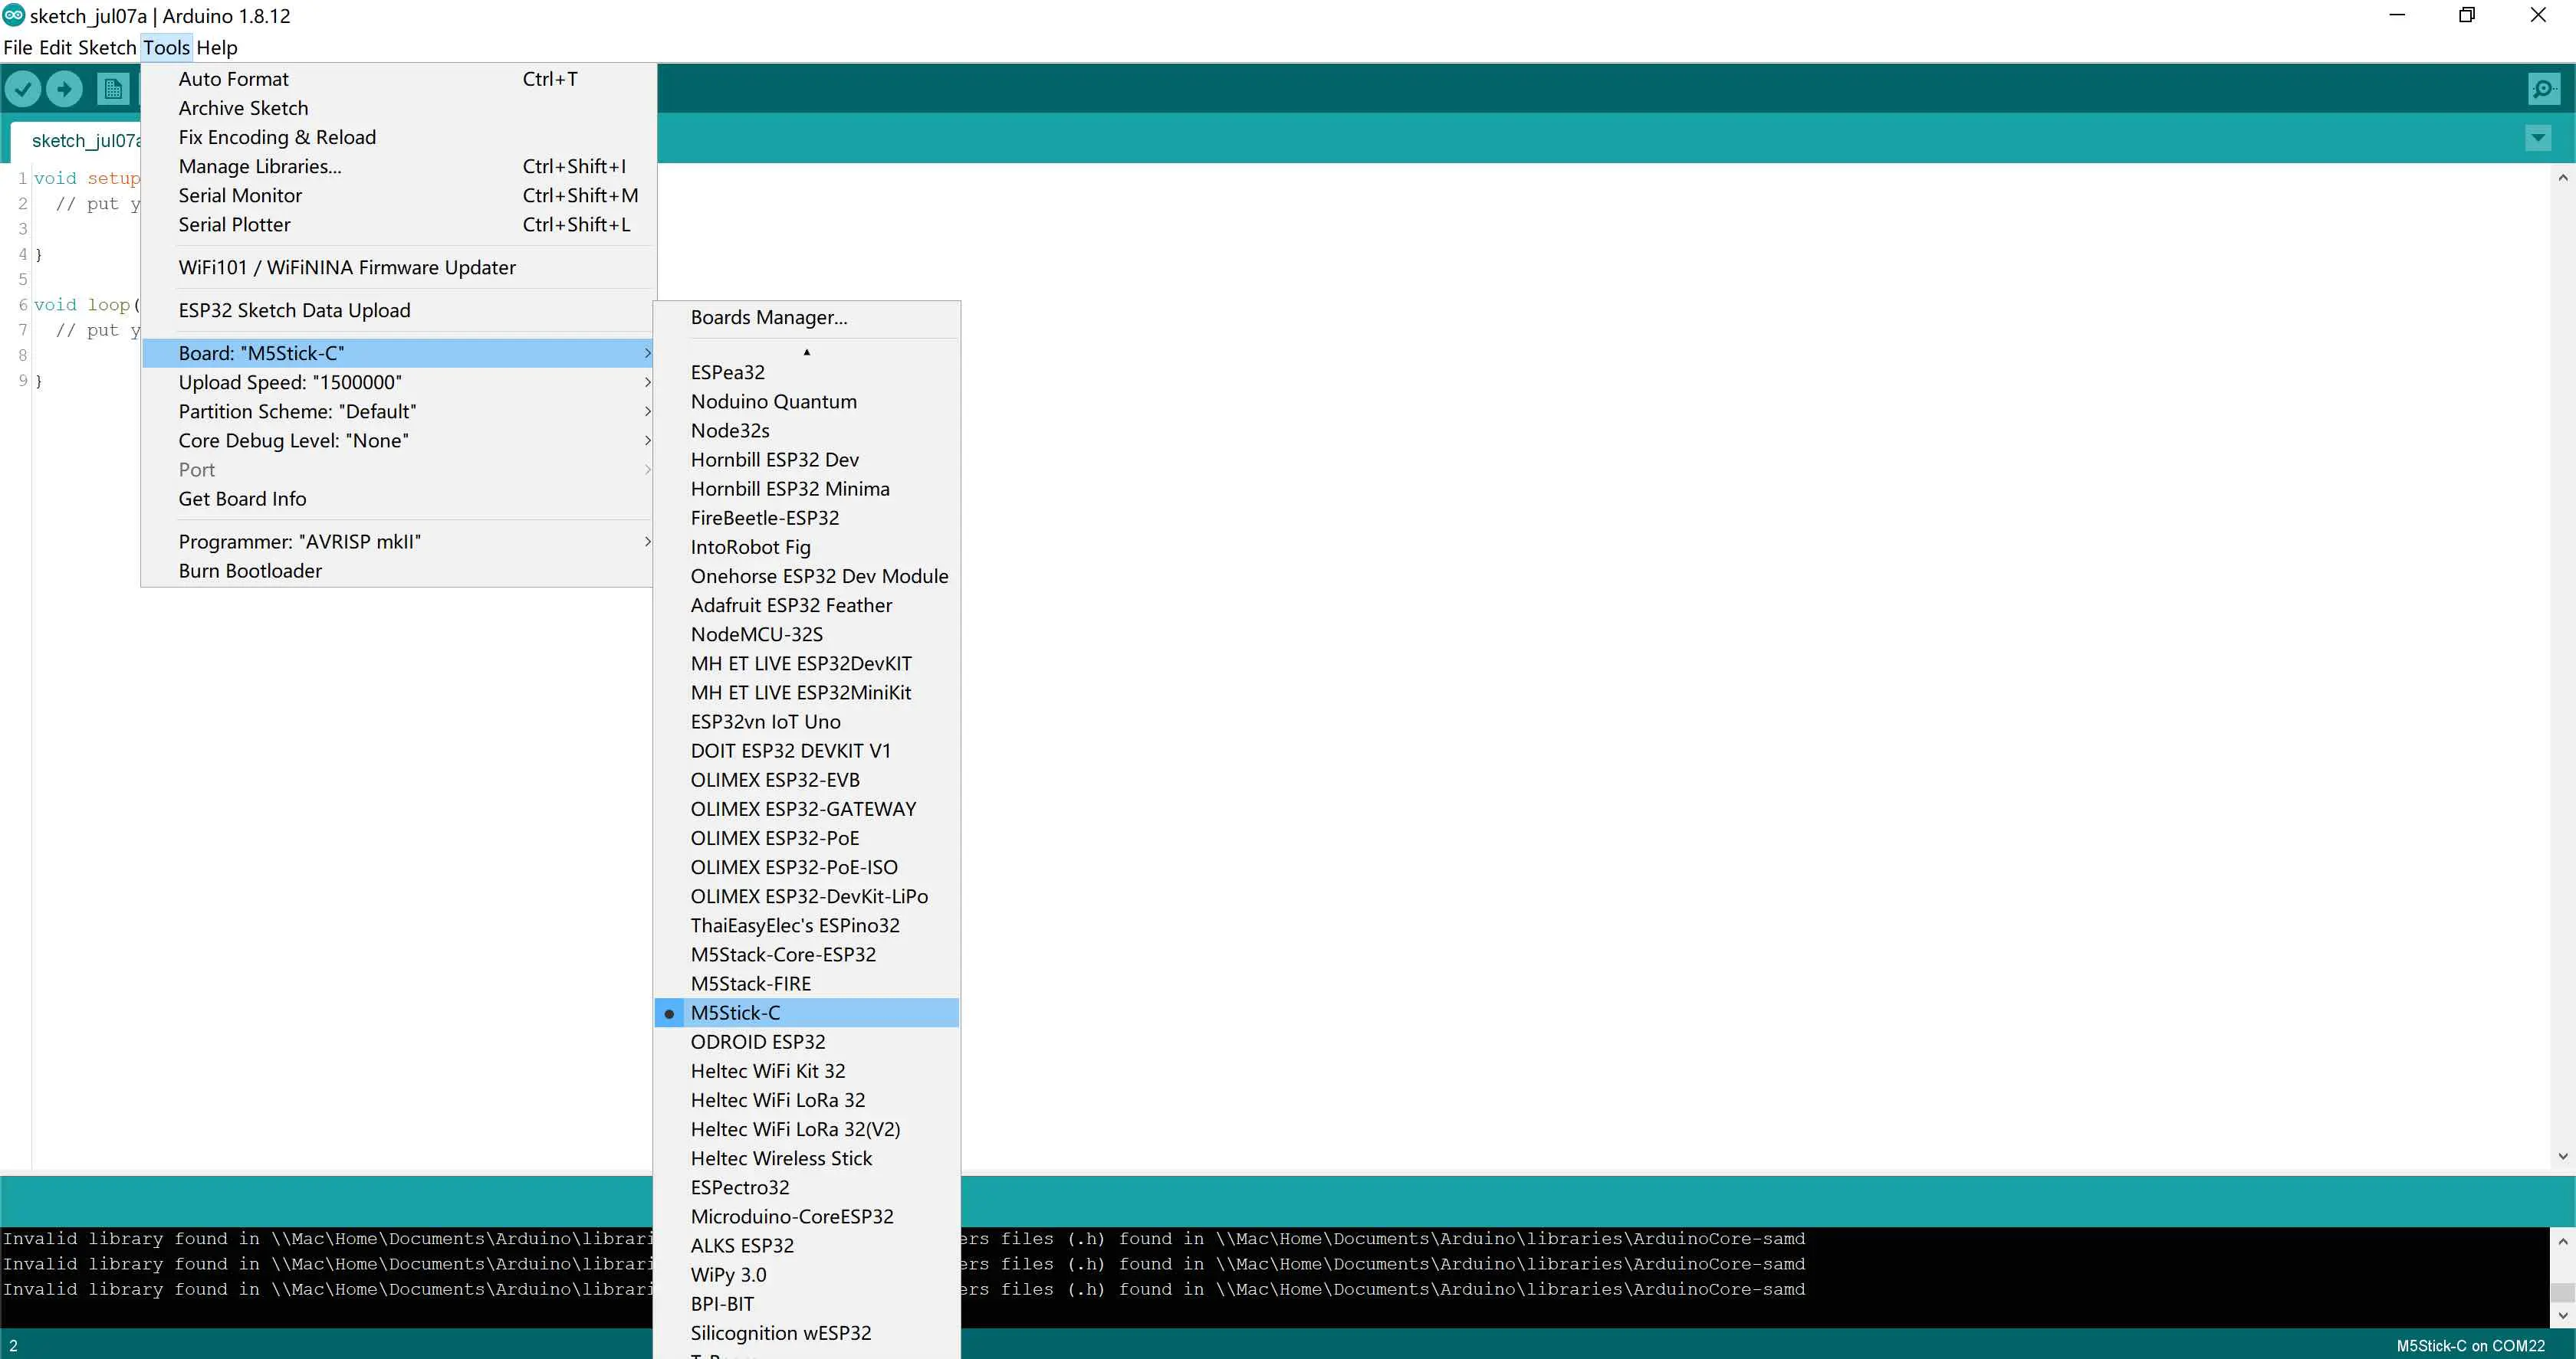The image size is (2576, 1359).
Task: Launch Serial Plotter from the menu
Action: coord(398,224)
